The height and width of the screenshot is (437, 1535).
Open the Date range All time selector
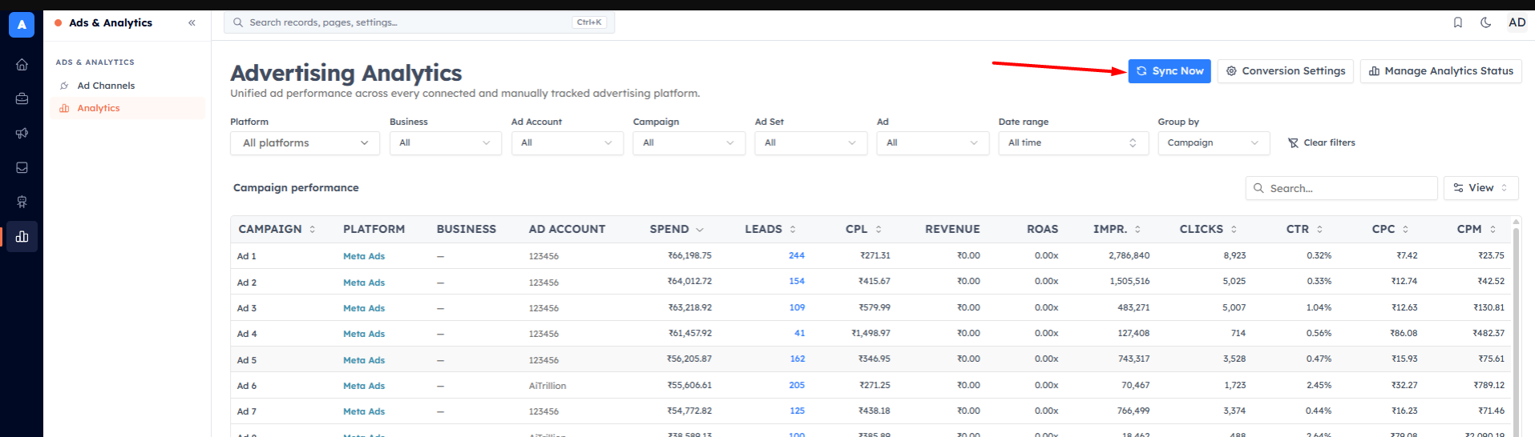[1072, 142]
